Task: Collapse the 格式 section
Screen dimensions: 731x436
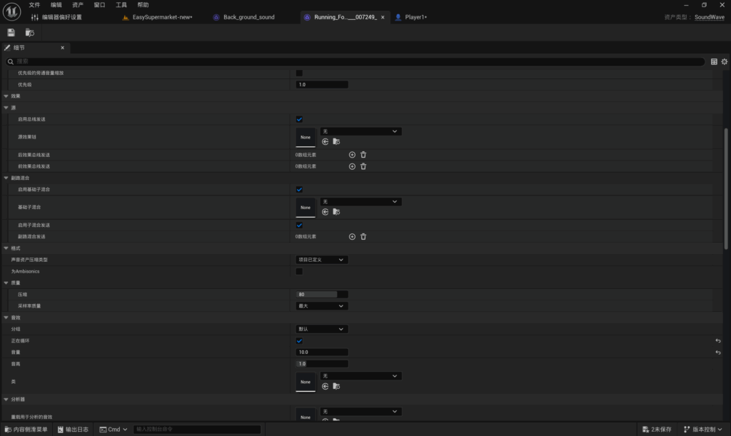Action: (6, 248)
